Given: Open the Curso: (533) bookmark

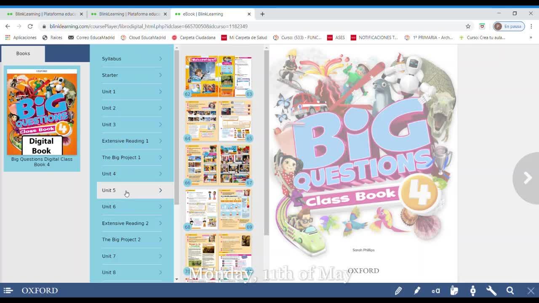Looking at the screenshot, I should click(297, 37).
